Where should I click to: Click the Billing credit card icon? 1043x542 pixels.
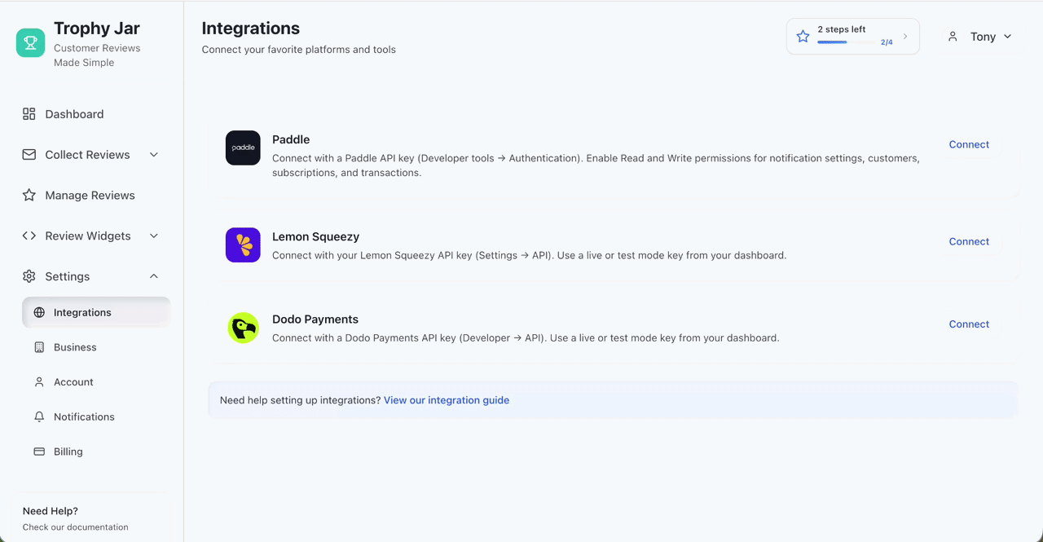click(x=39, y=452)
